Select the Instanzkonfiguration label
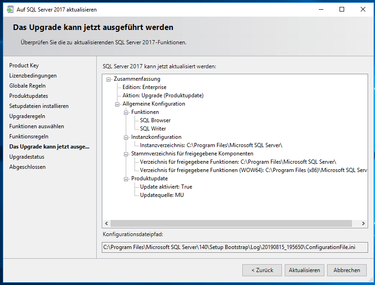 (156, 137)
